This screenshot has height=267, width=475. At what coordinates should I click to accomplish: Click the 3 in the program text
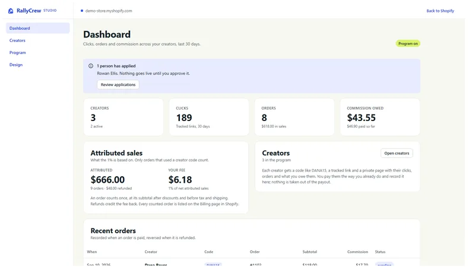point(276,160)
